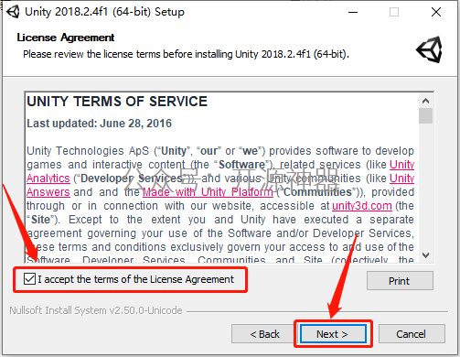This screenshot has height=357, width=460.
Task: Go back with the < Back button
Action: pyautogui.click(x=264, y=334)
